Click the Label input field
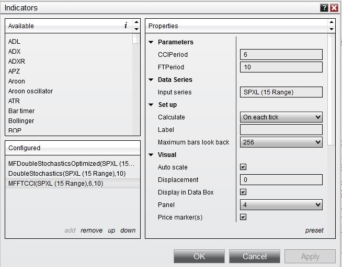The image size is (342, 267). click(281, 130)
